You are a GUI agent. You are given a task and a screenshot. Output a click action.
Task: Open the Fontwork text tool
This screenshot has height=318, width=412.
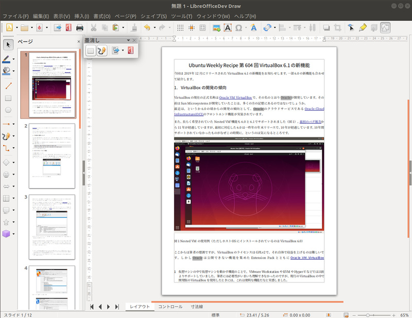253,27
